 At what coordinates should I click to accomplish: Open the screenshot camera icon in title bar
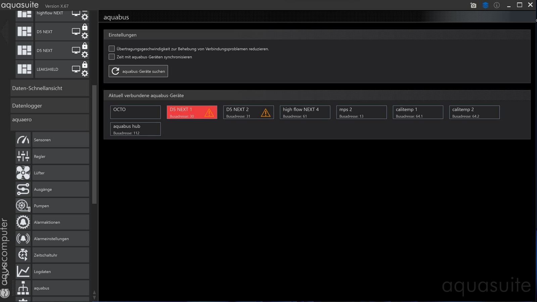pos(473,5)
